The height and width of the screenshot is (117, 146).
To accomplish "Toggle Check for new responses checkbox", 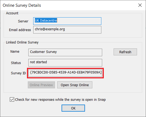I will 12,99.
